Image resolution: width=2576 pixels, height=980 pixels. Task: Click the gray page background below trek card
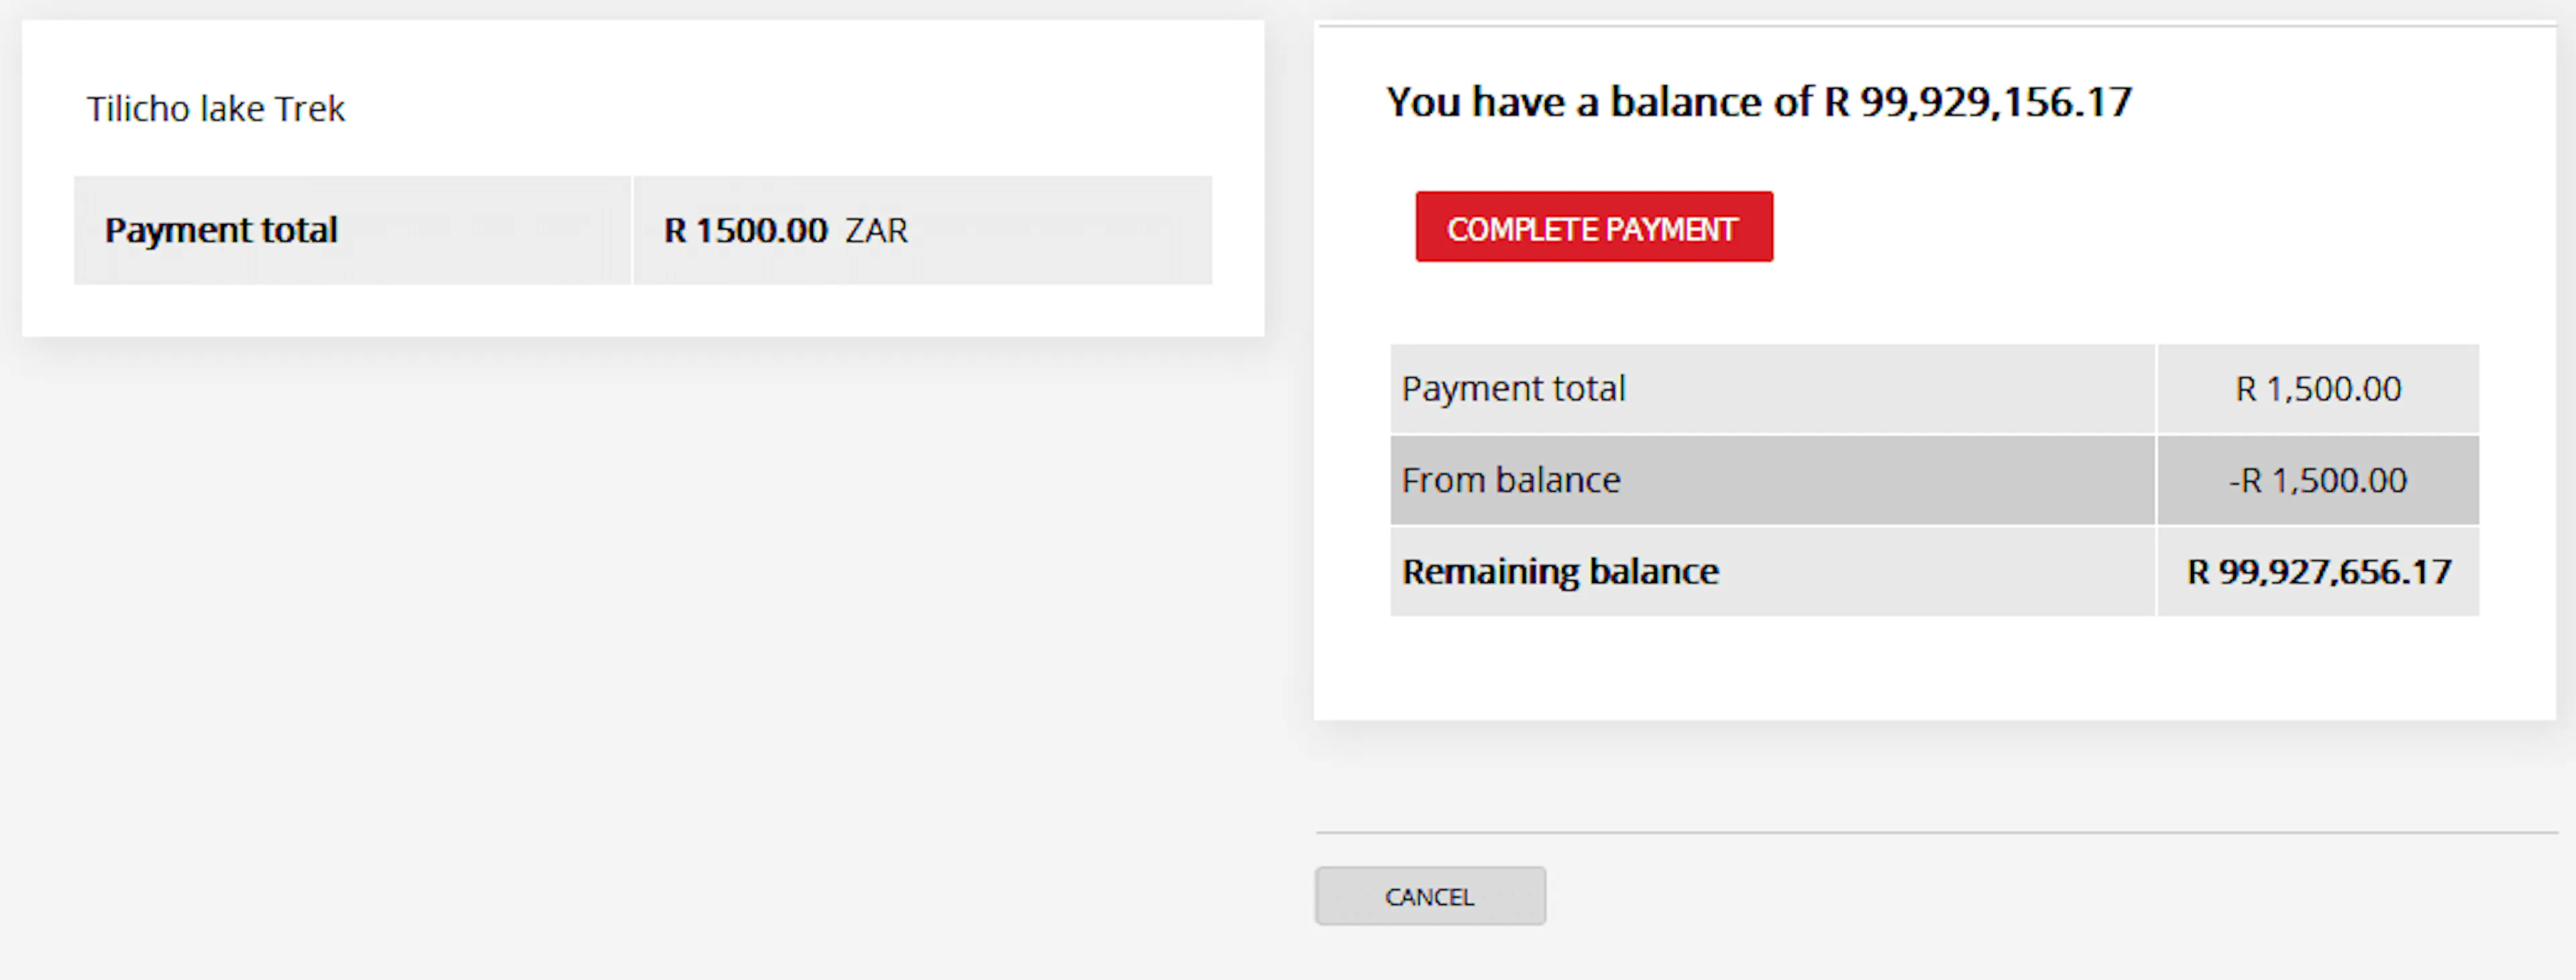[x=640, y=650]
